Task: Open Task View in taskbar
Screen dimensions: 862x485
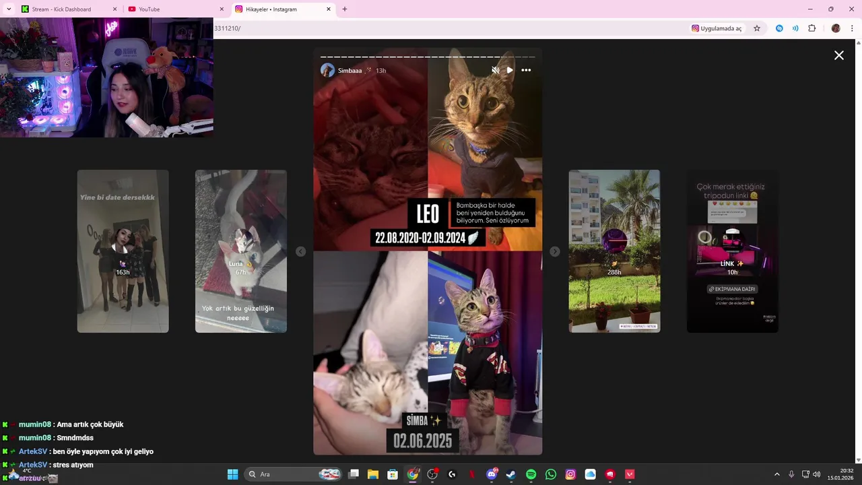Action: [x=354, y=474]
